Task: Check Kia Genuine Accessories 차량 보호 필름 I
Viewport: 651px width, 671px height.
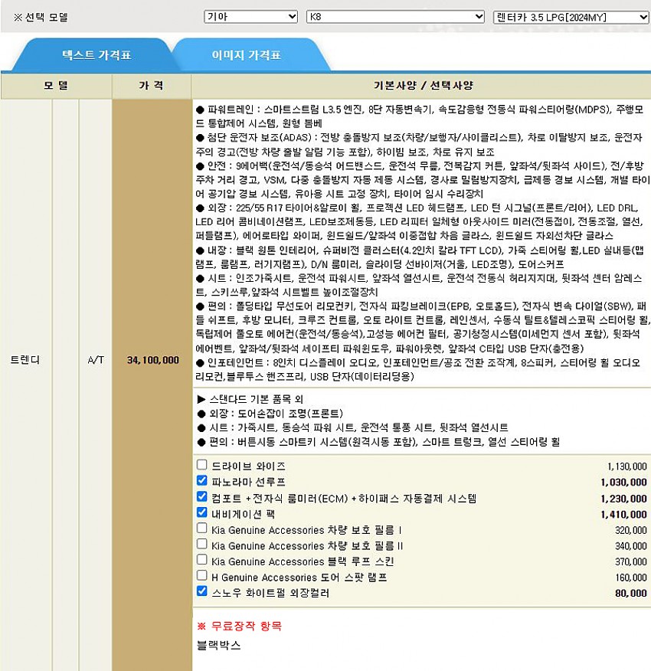Action: (201, 529)
